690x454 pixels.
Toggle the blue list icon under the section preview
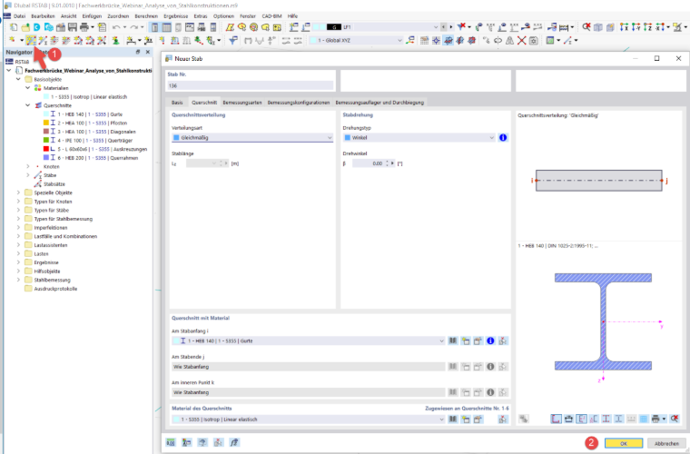644,419
